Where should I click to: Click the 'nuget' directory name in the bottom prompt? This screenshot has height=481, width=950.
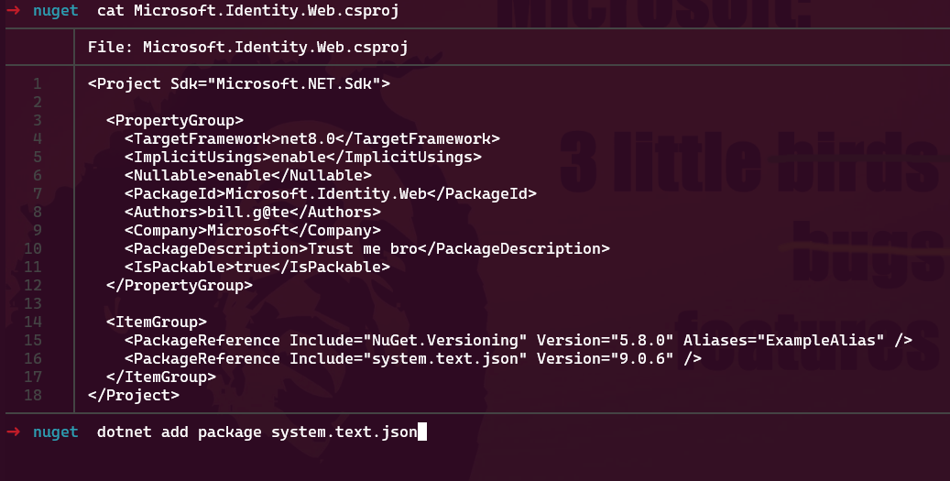56,432
